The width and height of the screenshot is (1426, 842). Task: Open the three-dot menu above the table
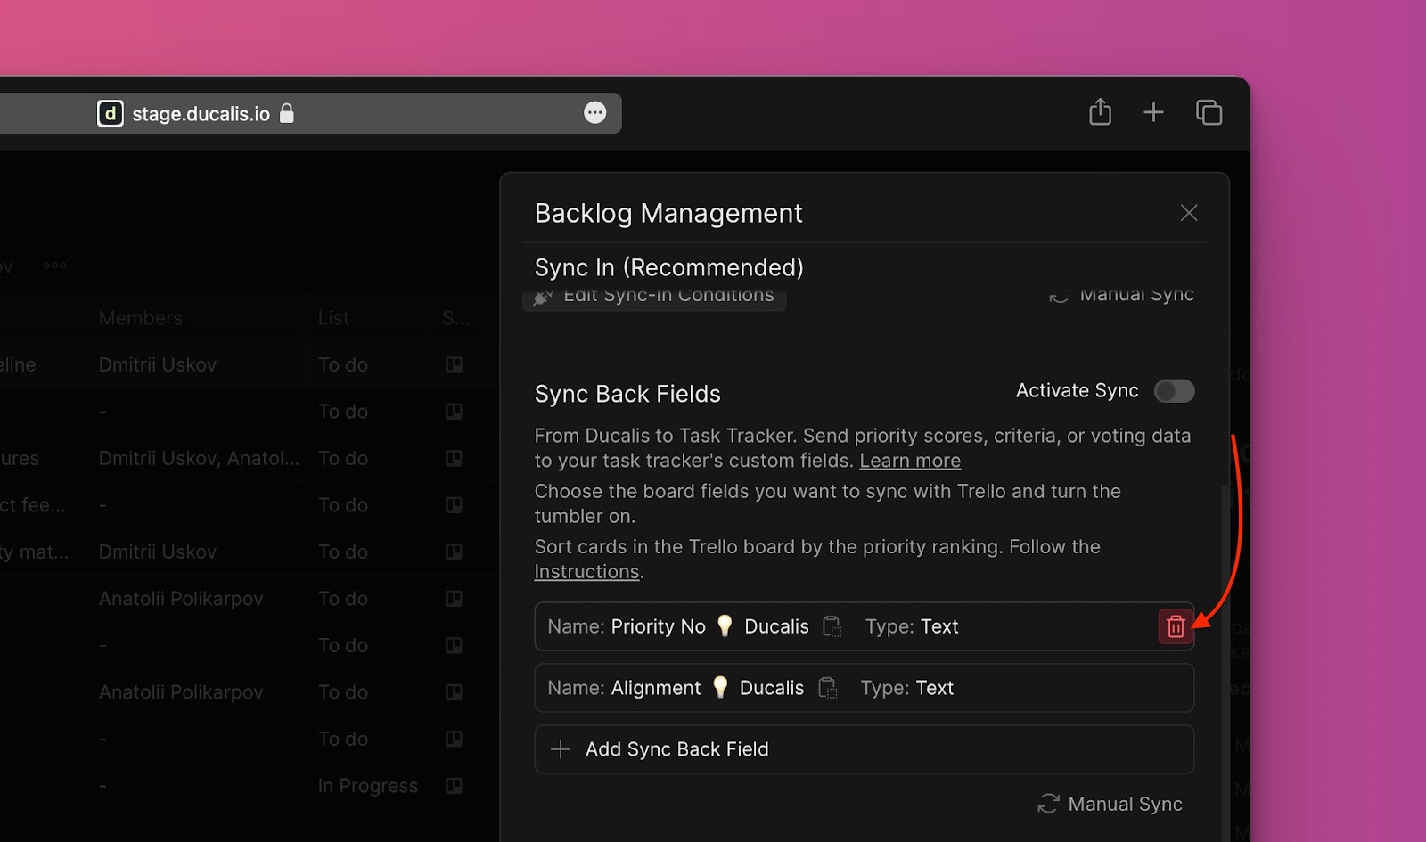54,266
